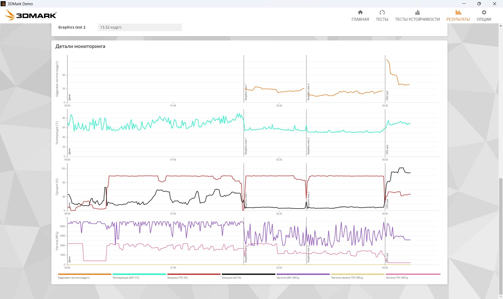Toggle Частота памяти ГПУ legend entry

[347, 277]
